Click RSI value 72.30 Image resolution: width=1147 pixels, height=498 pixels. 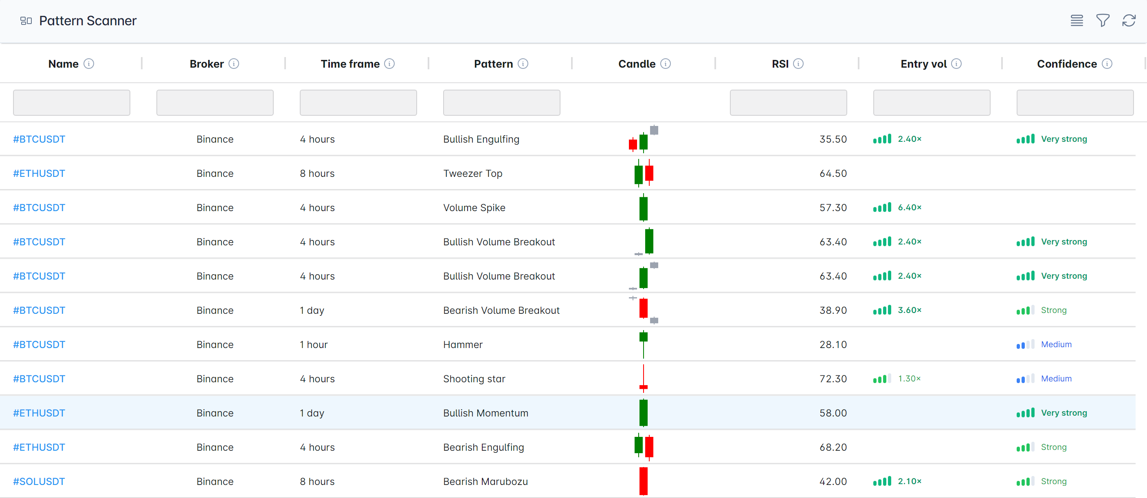[x=833, y=379]
